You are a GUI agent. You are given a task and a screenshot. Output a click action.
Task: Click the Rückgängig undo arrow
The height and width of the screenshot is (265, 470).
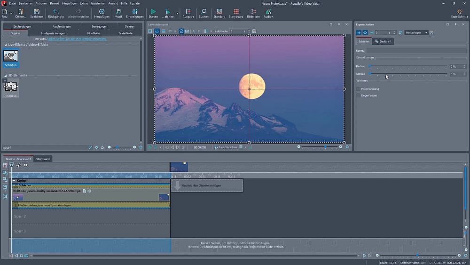click(56, 11)
